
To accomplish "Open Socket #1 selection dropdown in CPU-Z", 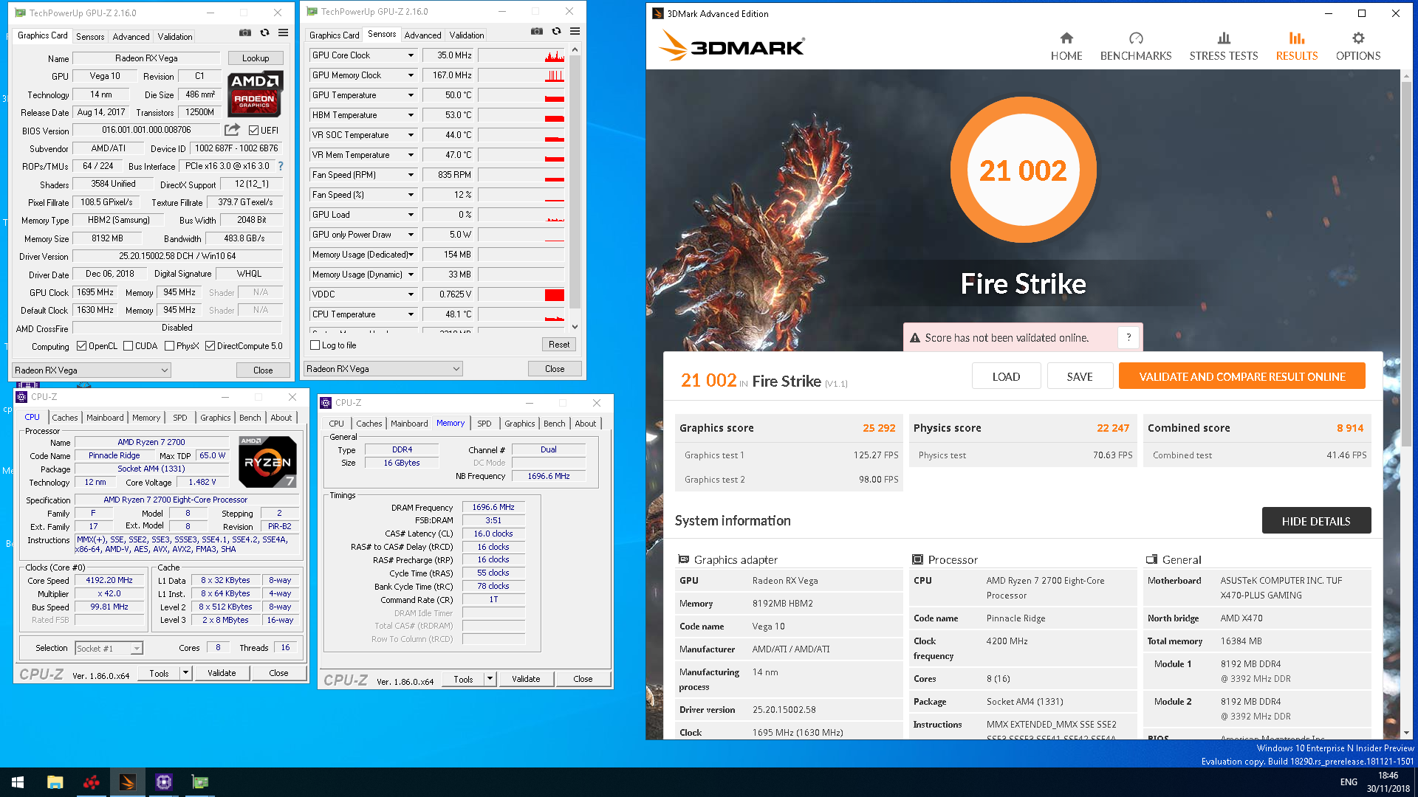I will click(109, 649).
